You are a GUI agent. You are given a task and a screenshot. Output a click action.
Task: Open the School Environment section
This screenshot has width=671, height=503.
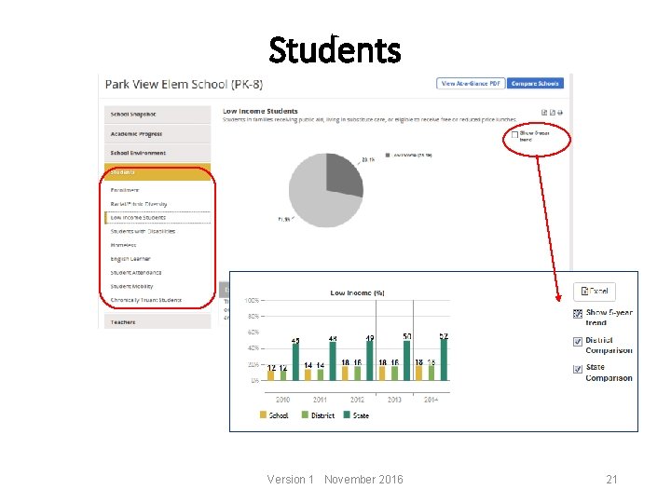click(157, 153)
